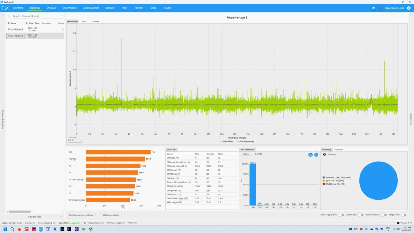Enable Range slider switch
The height and width of the screenshot is (233, 414).
coord(404,215)
